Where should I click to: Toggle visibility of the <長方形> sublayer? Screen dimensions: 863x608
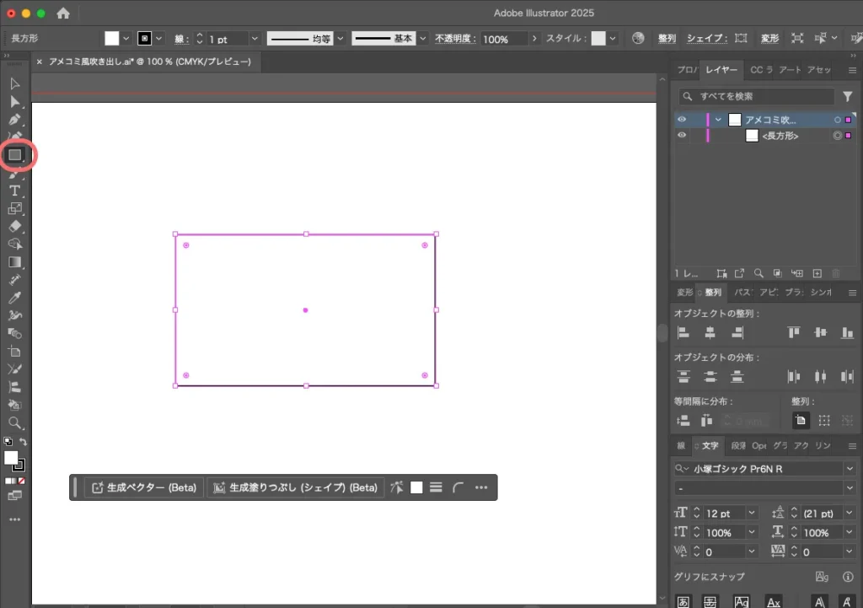coord(682,135)
